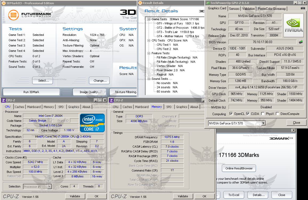
Task: Click OK in left CPU-Z window
Action: pos(97,196)
